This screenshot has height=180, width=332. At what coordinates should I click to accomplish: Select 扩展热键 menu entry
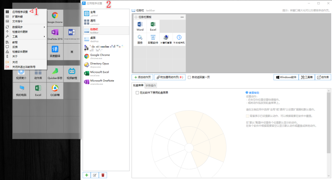pyautogui.click(x=25, y=17)
